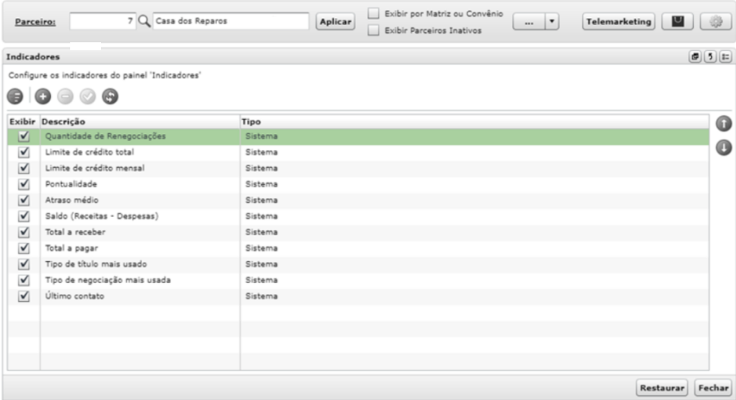Uncheck Exibir for Quantidade de Renegociações

click(24, 136)
